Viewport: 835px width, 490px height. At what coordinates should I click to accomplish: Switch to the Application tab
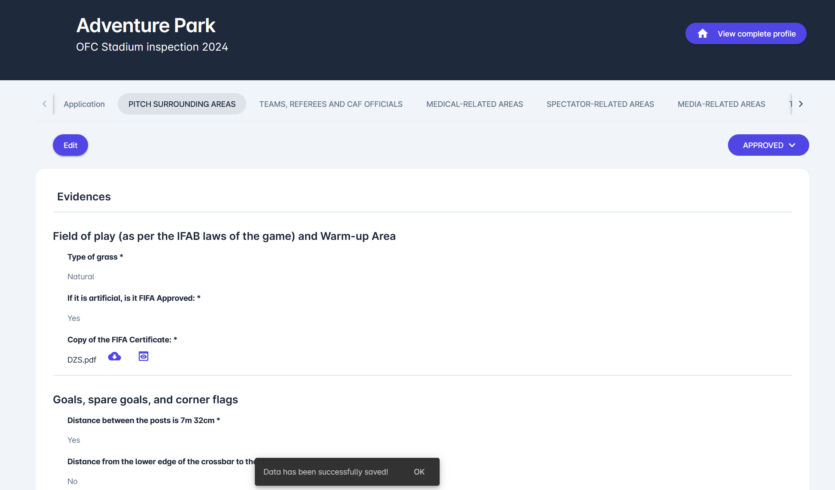point(84,104)
